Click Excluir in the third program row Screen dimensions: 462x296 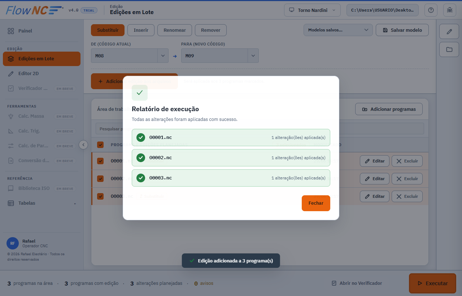(x=407, y=196)
